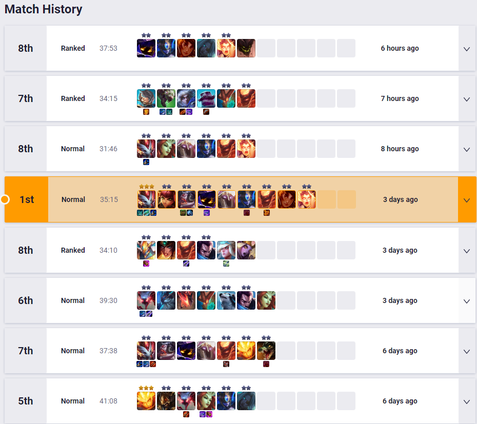Expand the 6 hours ago match details

click(x=467, y=49)
